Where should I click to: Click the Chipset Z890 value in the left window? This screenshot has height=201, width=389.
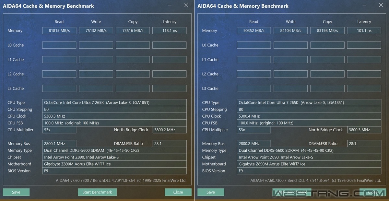point(114,157)
